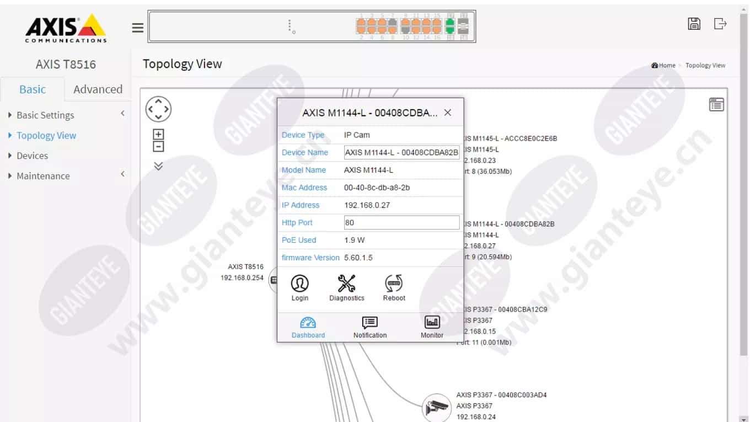Screen dimensions: 750x422
Task: Pan topology right with arrow control
Action: (167, 109)
